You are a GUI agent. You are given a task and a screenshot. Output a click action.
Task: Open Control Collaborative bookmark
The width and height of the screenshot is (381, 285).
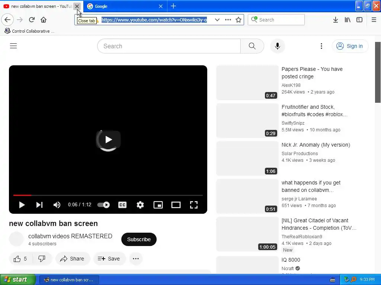(x=29, y=31)
